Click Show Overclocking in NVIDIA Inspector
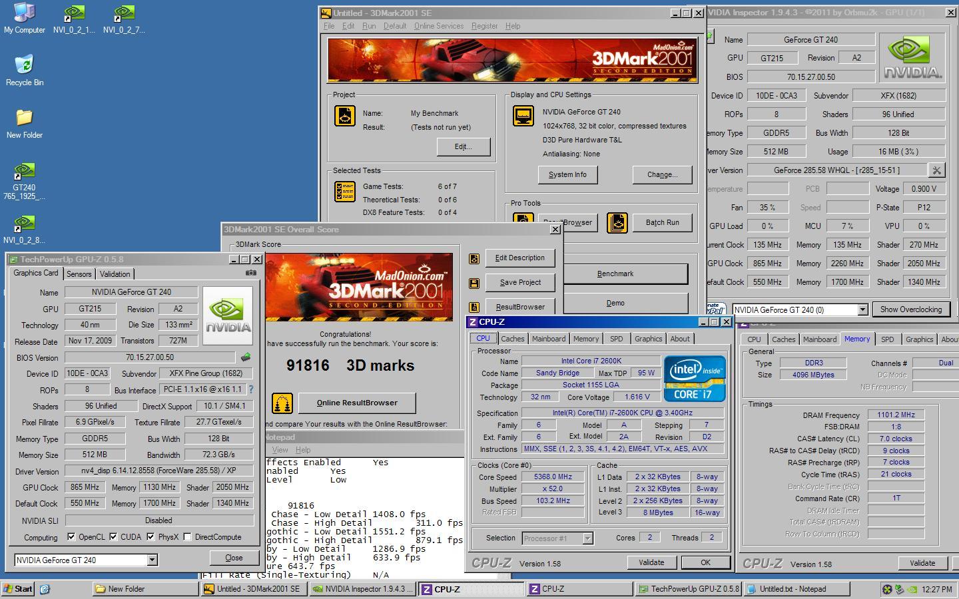 (x=910, y=309)
